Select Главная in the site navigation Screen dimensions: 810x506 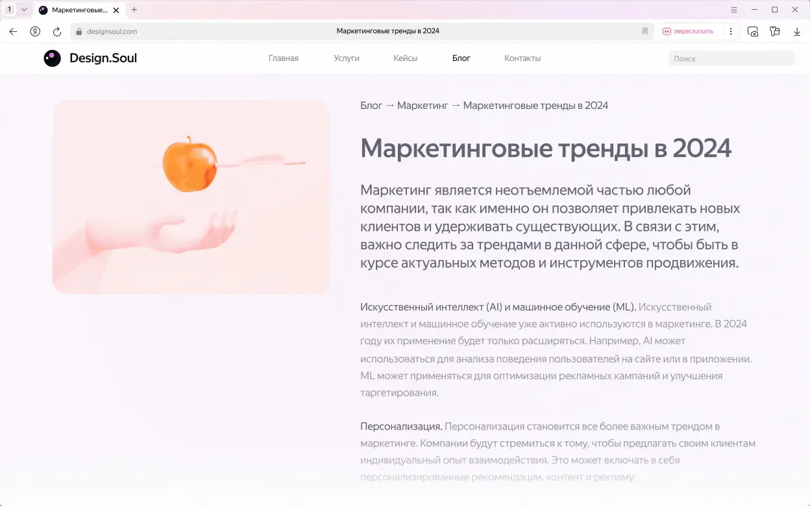tap(283, 58)
